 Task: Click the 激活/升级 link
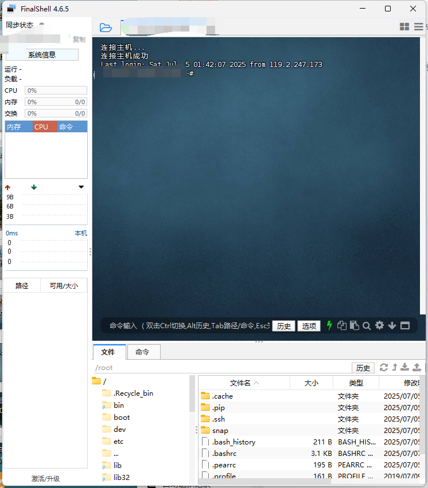tap(45, 478)
